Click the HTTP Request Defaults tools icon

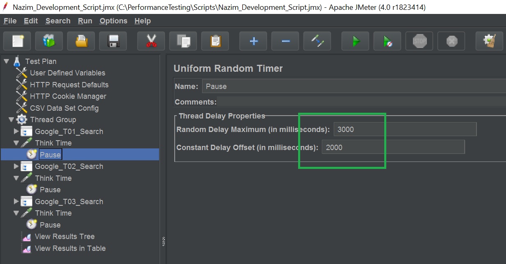pos(21,85)
